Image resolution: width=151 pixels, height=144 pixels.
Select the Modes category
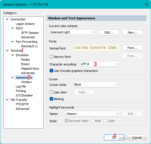point(25,60)
